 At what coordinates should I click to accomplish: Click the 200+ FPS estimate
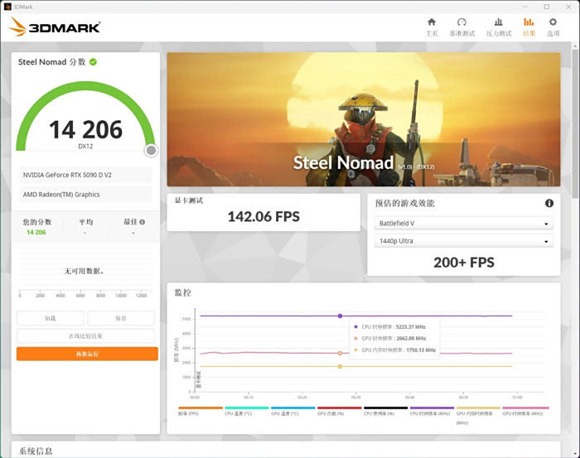point(464,263)
